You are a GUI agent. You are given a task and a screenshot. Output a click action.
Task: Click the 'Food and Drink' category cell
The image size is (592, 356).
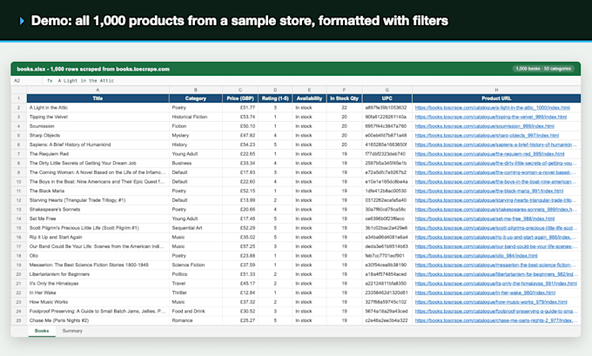coord(196,311)
